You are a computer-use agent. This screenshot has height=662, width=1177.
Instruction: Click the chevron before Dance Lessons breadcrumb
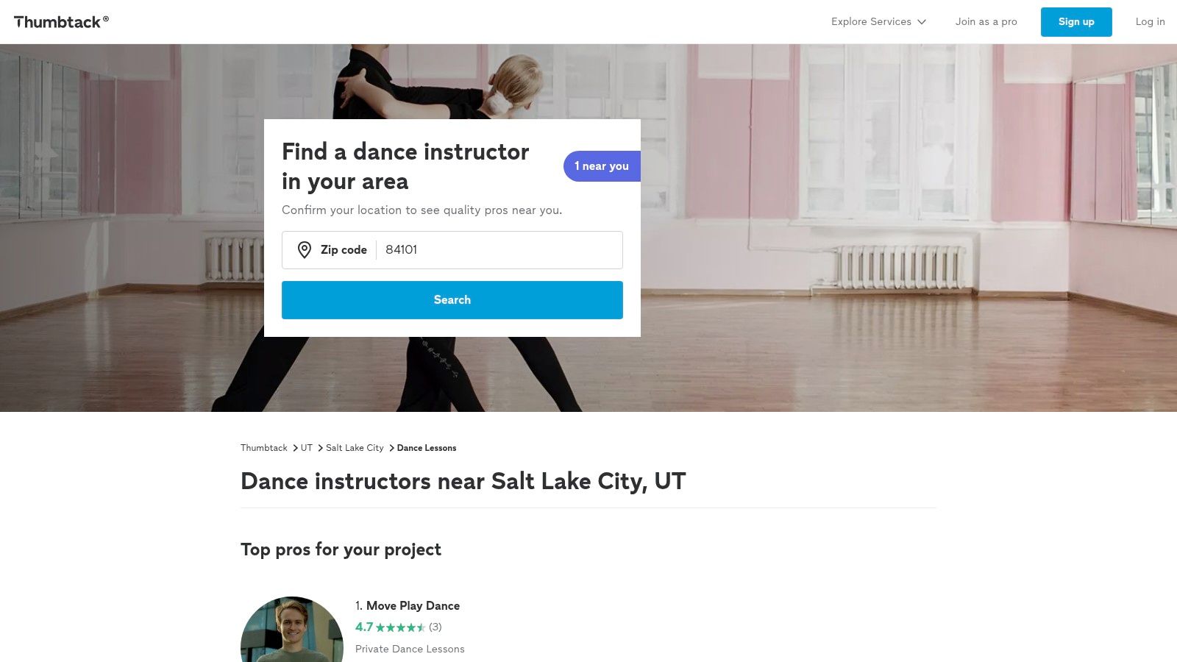point(392,448)
